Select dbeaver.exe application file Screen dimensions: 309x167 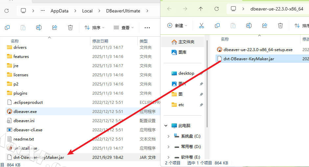(x=25, y=111)
